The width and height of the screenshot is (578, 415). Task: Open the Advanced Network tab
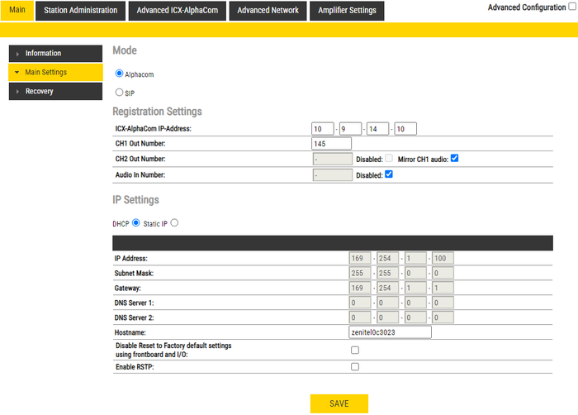[268, 11]
